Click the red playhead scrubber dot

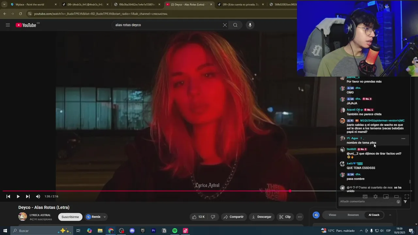[290, 191]
